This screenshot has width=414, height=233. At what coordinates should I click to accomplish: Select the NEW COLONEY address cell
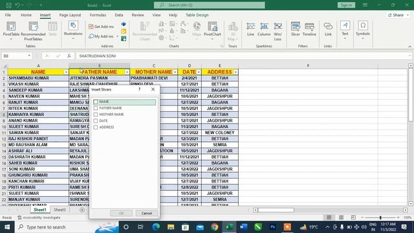coord(220,133)
